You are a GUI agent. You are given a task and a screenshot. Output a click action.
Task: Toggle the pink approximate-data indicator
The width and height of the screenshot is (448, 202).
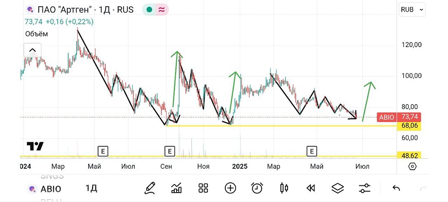click(x=162, y=9)
